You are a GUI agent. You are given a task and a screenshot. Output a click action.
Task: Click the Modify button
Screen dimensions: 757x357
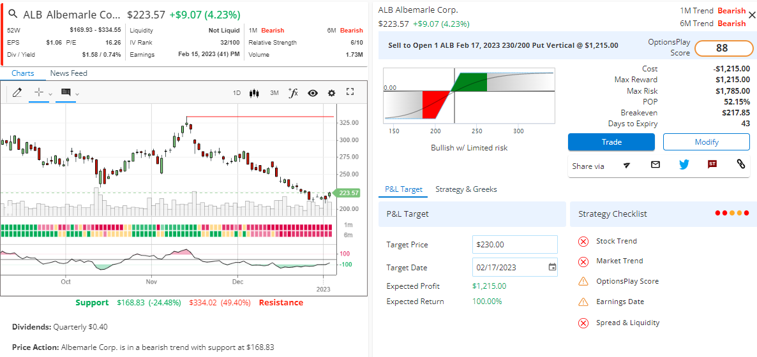point(707,142)
